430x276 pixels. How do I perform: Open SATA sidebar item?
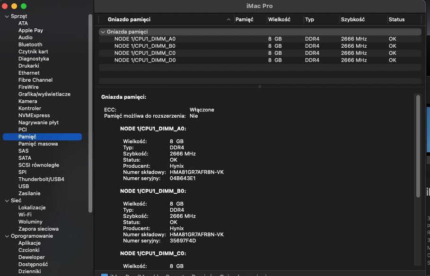point(25,158)
